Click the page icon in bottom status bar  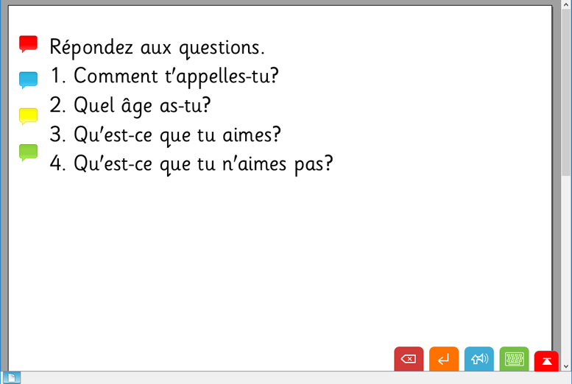[14, 378]
